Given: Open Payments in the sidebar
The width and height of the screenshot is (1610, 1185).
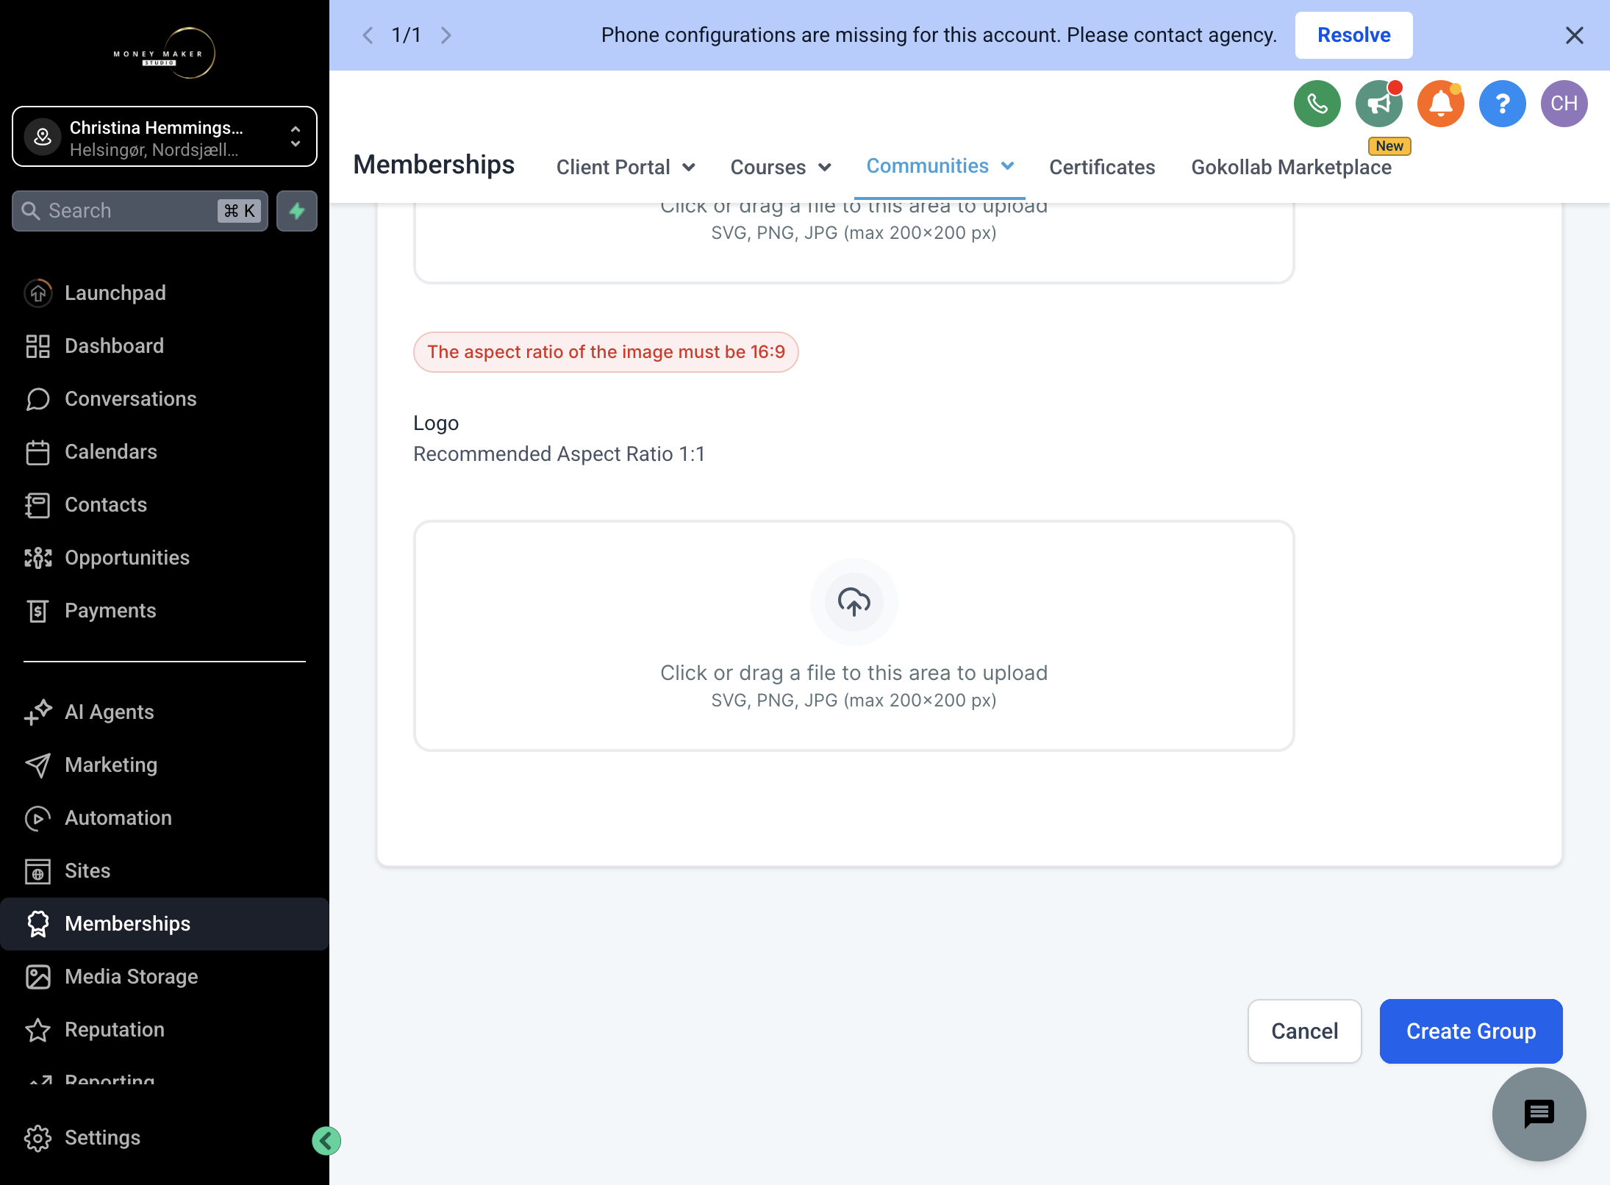Looking at the screenshot, I should pos(165,610).
